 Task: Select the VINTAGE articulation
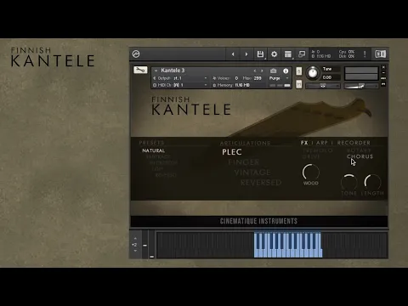tap(252, 173)
